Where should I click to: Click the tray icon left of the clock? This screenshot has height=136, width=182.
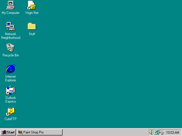tap(162, 132)
